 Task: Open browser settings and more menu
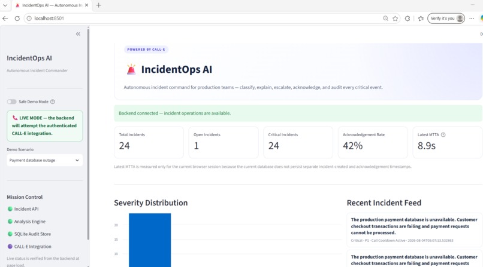point(471,19)
